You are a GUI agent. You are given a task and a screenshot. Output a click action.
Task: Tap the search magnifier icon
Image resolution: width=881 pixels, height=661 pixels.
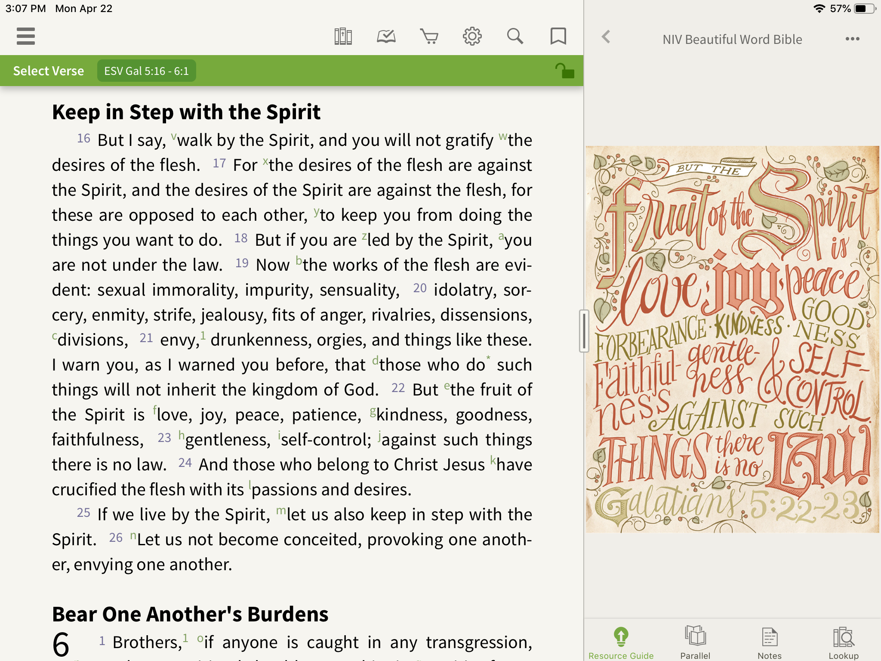pyautogui.click(x=515, y=37)
